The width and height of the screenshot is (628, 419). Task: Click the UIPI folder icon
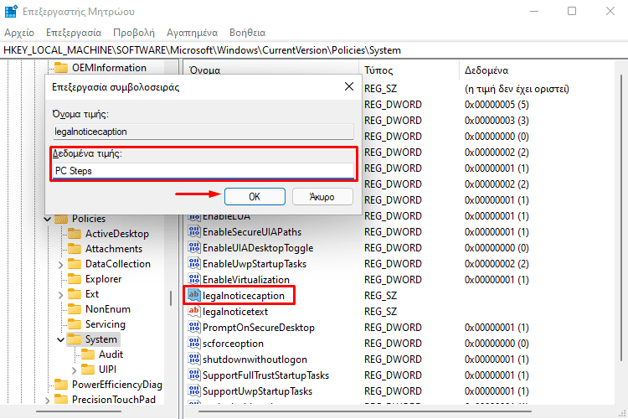click(88, 370)
